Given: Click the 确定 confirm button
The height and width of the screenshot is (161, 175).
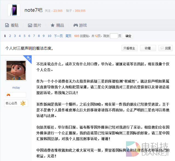Looking at the screenshot, I should [127, 36].
